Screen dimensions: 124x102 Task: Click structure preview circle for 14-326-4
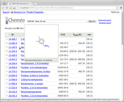pyautogui.click(x=19, y=63)
